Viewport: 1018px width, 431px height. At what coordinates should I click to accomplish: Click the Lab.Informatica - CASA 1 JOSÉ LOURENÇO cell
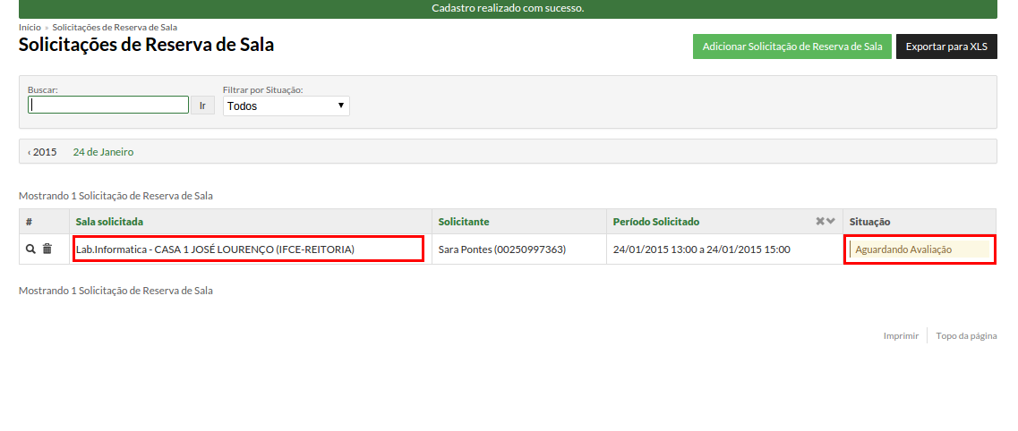(x=249, y=249)
